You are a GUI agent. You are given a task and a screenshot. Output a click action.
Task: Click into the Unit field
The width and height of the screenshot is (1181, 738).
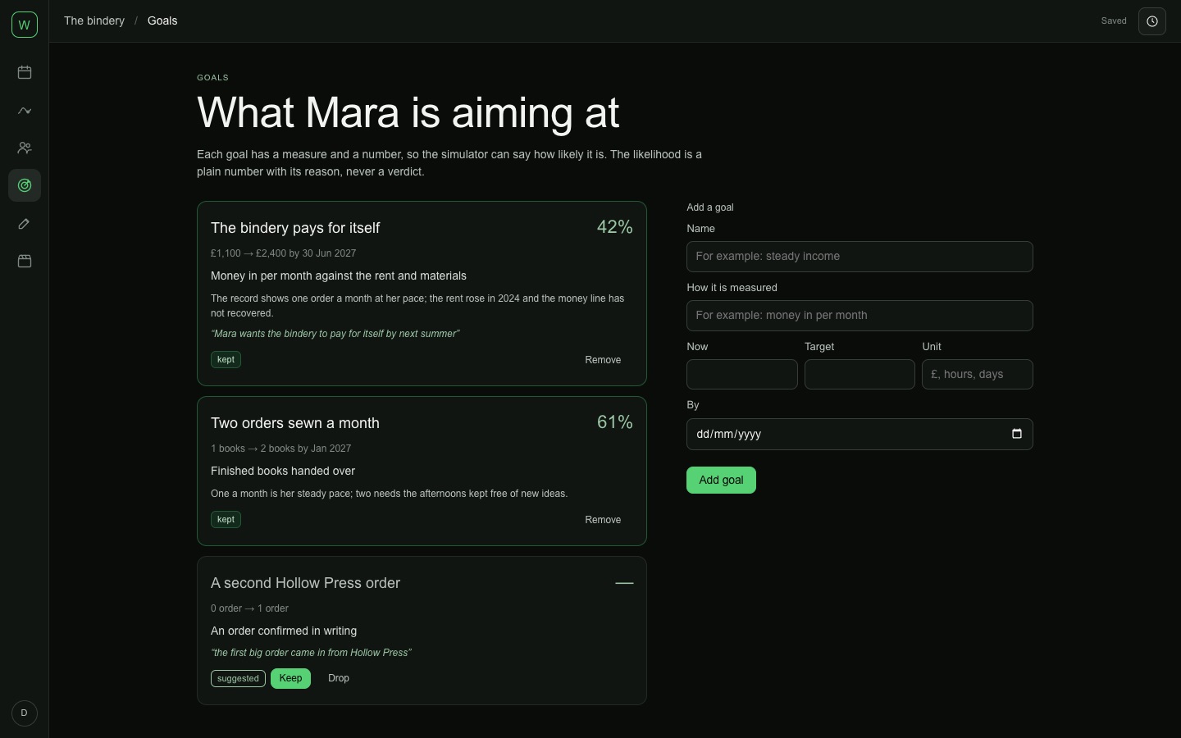point(977,375)
